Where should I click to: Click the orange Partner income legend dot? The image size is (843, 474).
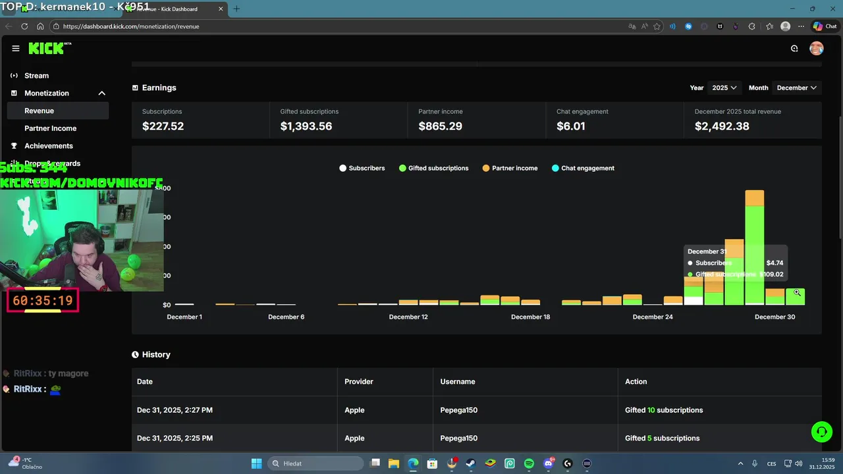486,169
